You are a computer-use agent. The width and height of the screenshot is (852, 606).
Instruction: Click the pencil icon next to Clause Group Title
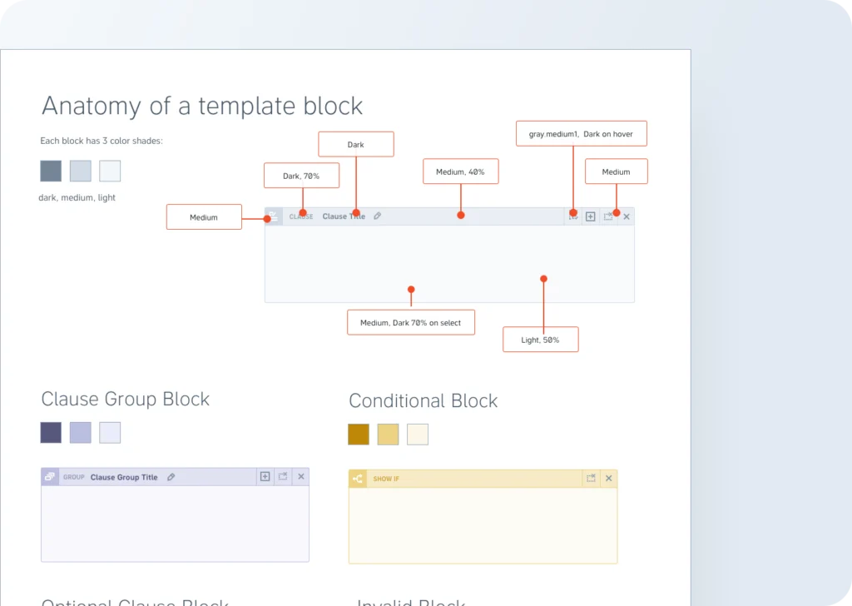(171, 477)
